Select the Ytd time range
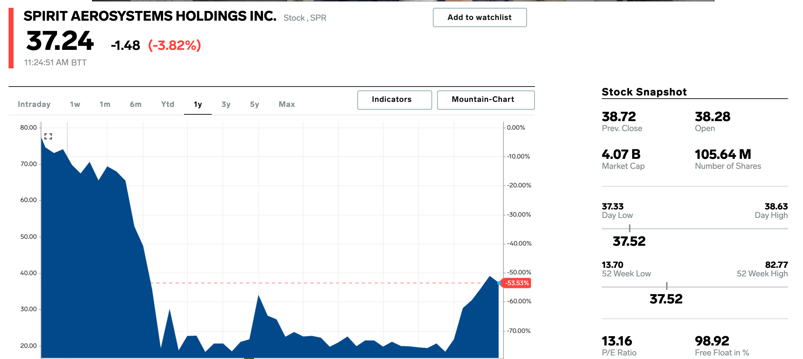 (x=168, y=104)
